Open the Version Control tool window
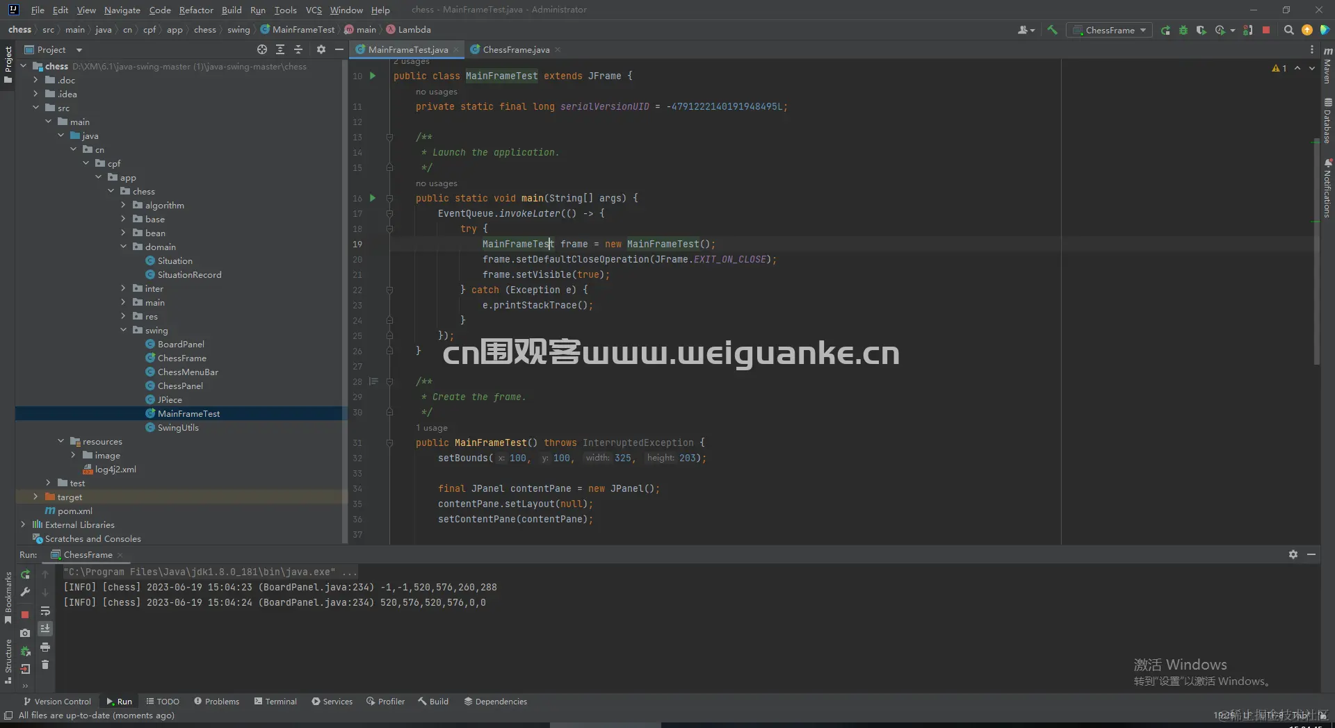Image resolution: width=1335 pixels, height=728 pixels. tap(57, 702)
